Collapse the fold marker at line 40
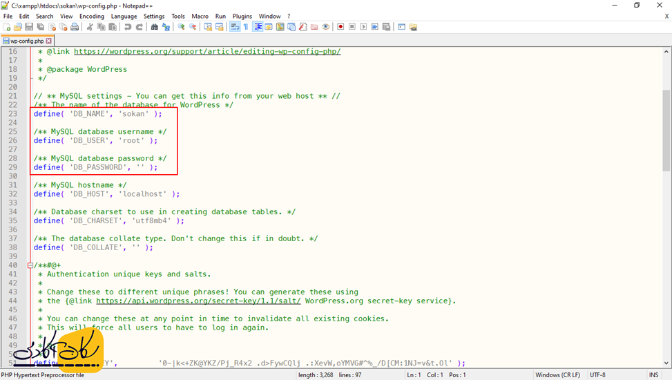This screenshot has height=380, width=672. tap(30, 265)
